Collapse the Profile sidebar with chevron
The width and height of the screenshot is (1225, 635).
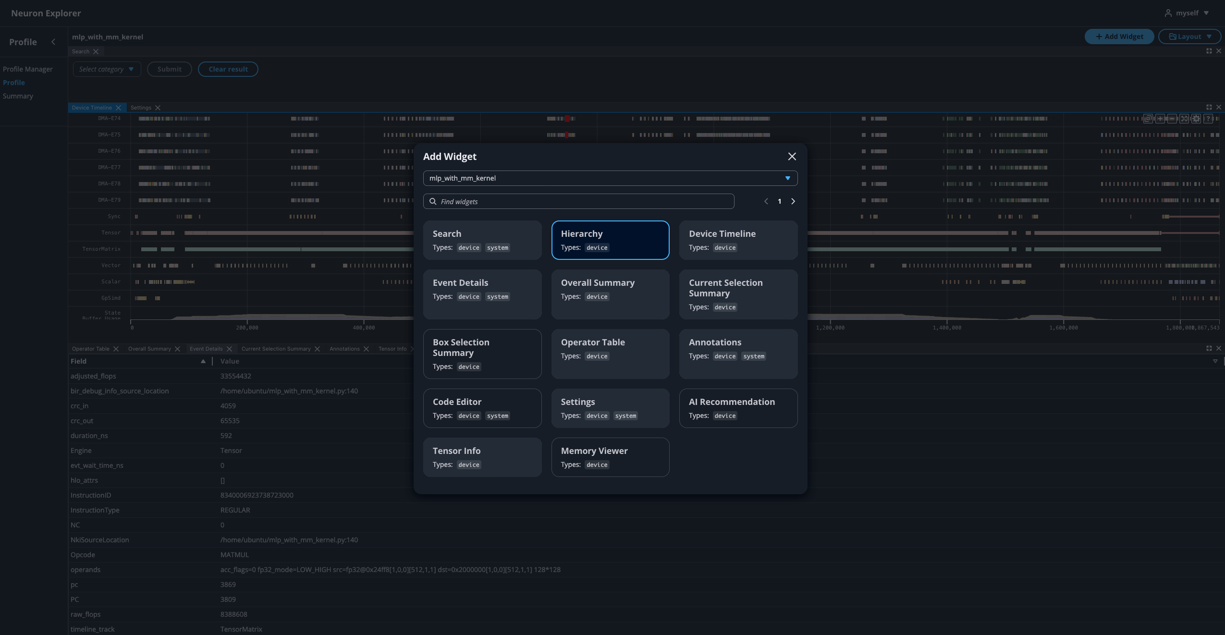[53, 42]
